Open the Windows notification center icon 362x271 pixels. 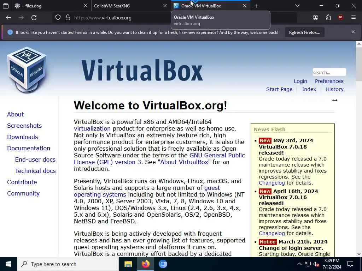click(x=350, y=264)
